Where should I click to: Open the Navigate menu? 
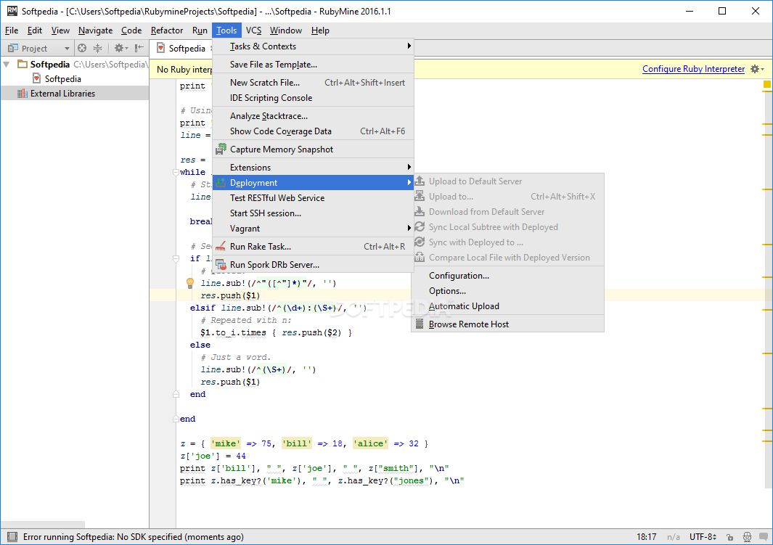(96, 30)
